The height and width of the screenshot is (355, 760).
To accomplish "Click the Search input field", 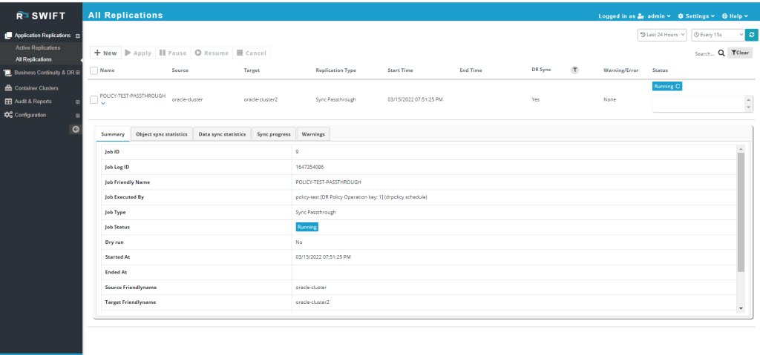I will click(x=704, y=54).
